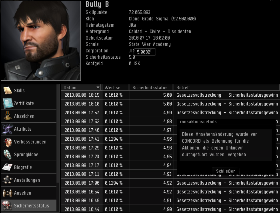Select the 2013.09.08 18:10 entry row
280x213 pixels.
(x=170, y=104)
